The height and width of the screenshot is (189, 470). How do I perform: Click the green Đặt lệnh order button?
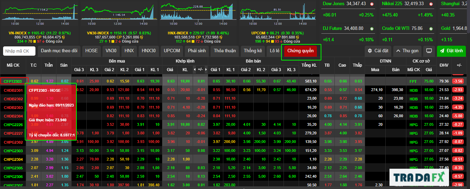(x=451, y=51)
